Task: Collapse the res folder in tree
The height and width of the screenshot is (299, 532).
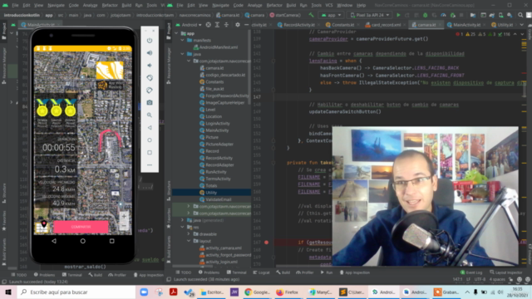Action: pyautogui.click(x=183, y=227)
